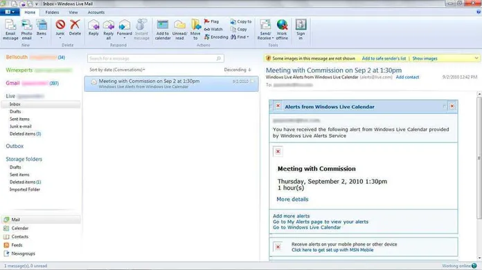Viewport: 482px width, 270px height.
Task: Click the Send/Receive icon
Action: pyautogui.click(x=265, y=25)
